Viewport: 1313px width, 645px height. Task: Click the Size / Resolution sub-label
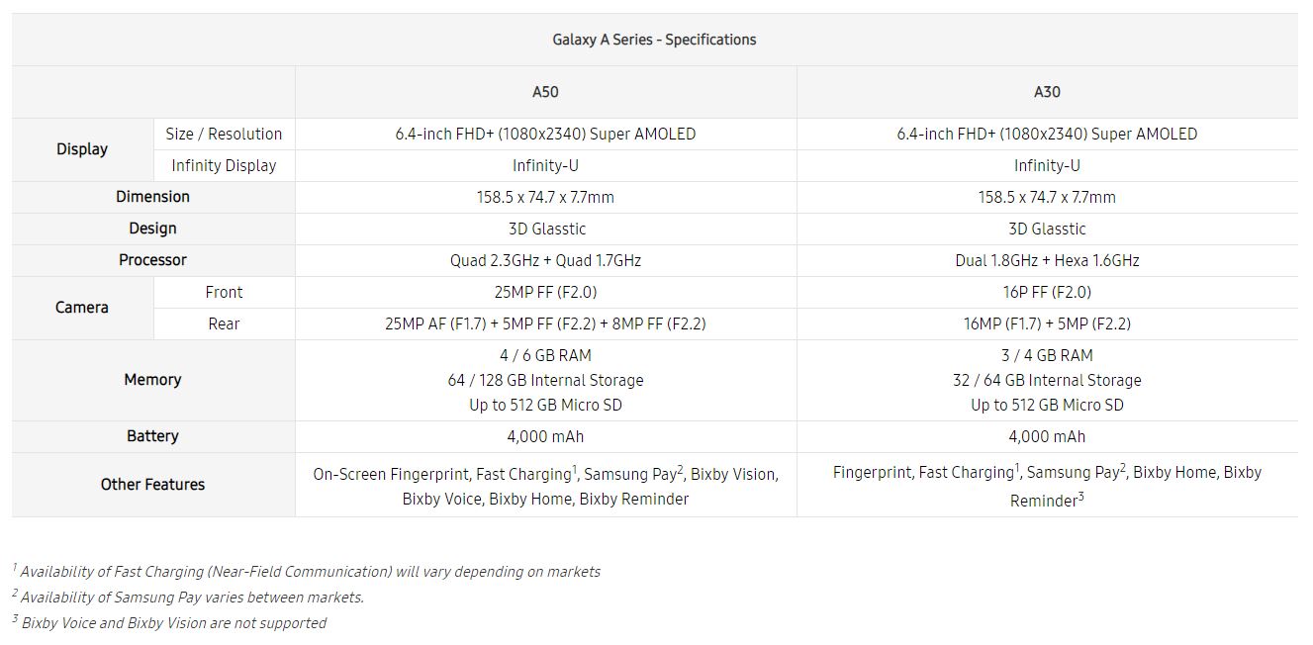tap(224, 134)
